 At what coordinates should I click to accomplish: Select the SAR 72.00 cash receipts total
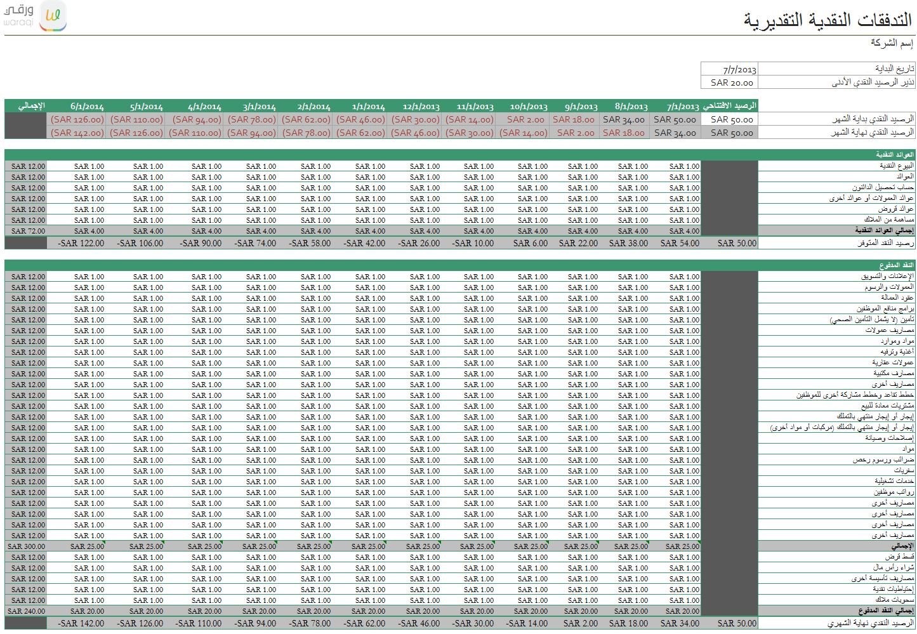(28, 231)
